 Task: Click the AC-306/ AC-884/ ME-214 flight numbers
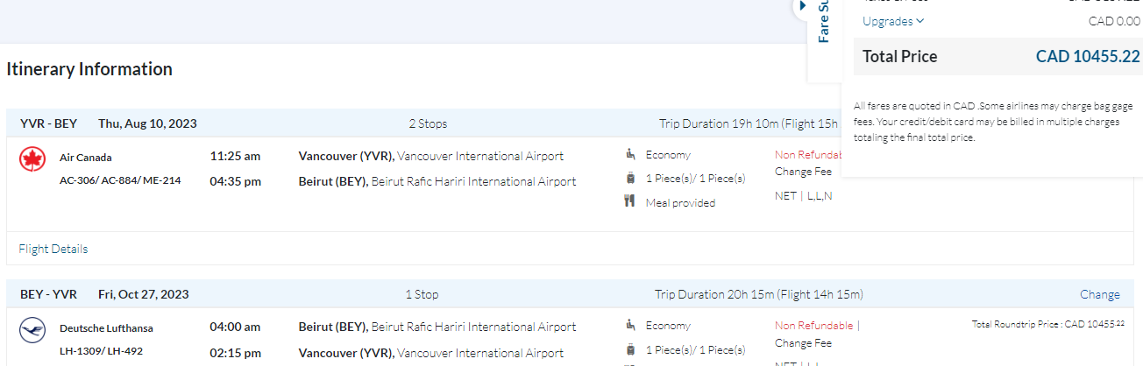[120, 180]
